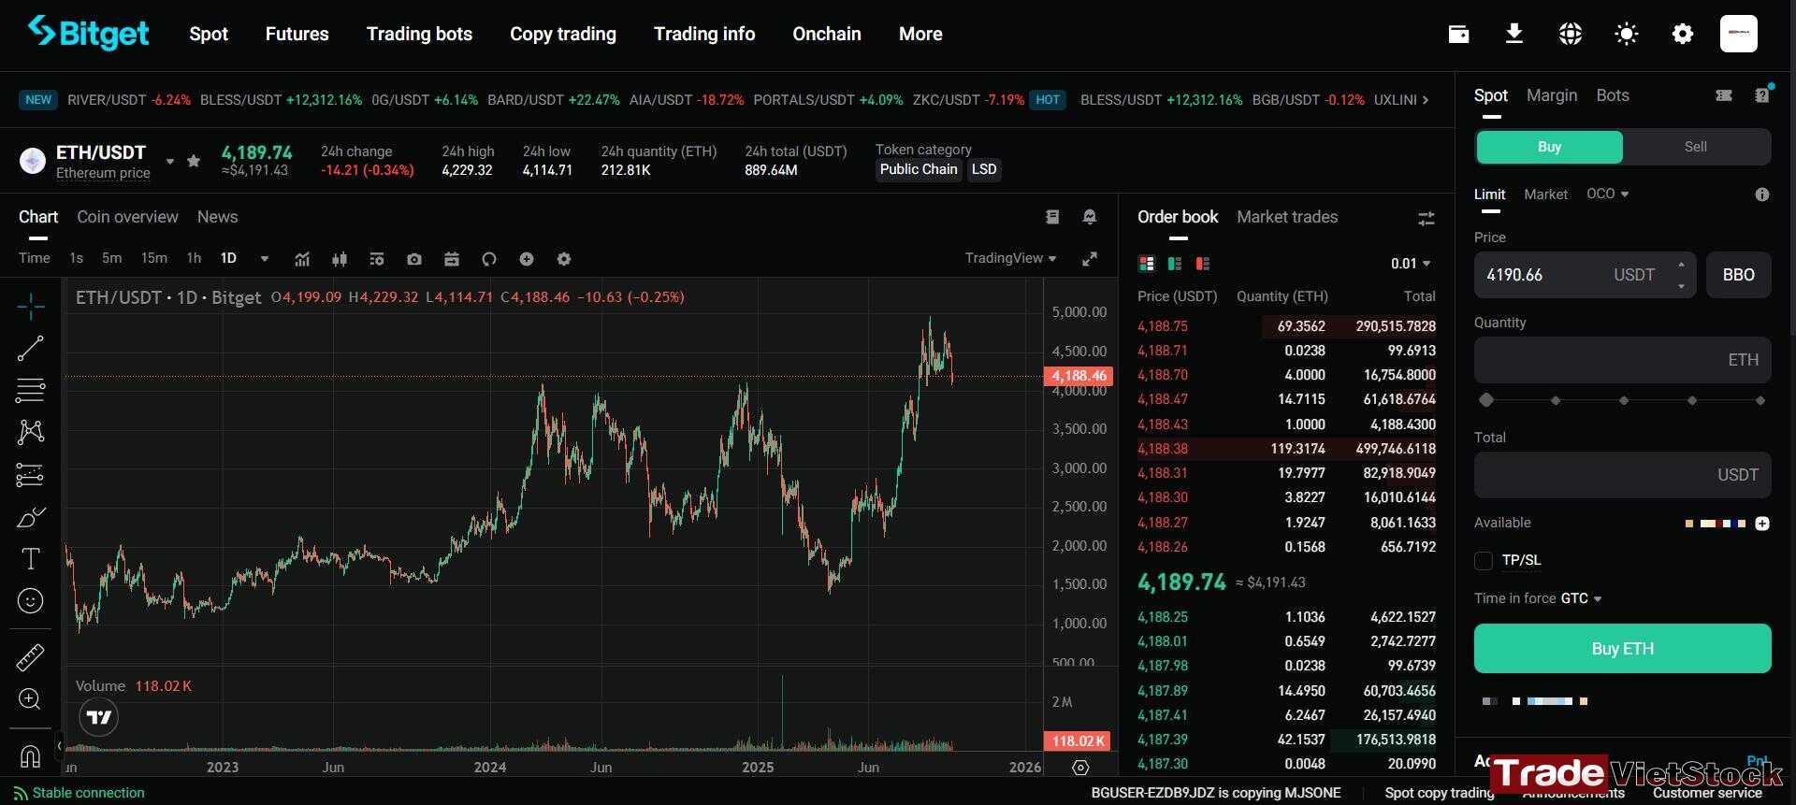
Task: Open the display settings list icon in chart toolbar
Action: pyautogui.click(x=377, y=259)
